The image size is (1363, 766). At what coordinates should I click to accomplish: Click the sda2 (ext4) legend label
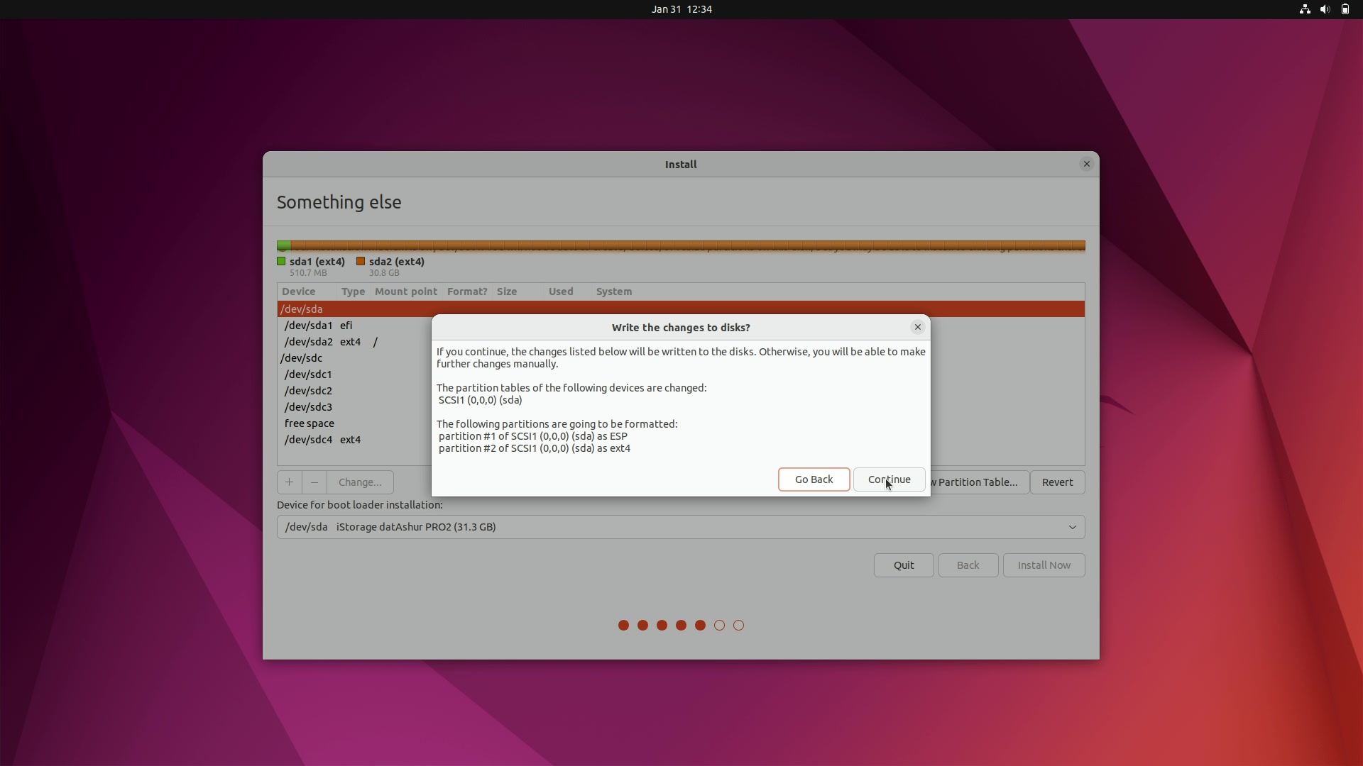coord(397,262)
